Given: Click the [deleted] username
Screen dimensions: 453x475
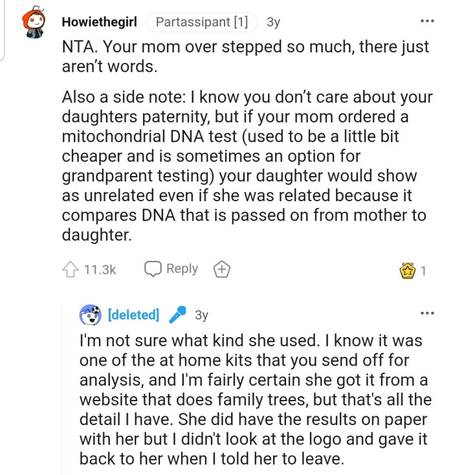Looking at the screenshot, I should click(x=134, y=315).
